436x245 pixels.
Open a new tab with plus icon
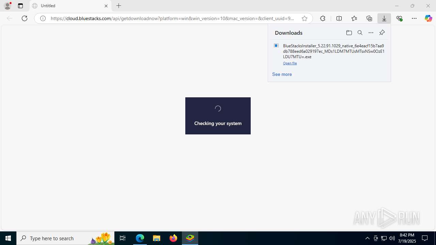pos(119,6)
